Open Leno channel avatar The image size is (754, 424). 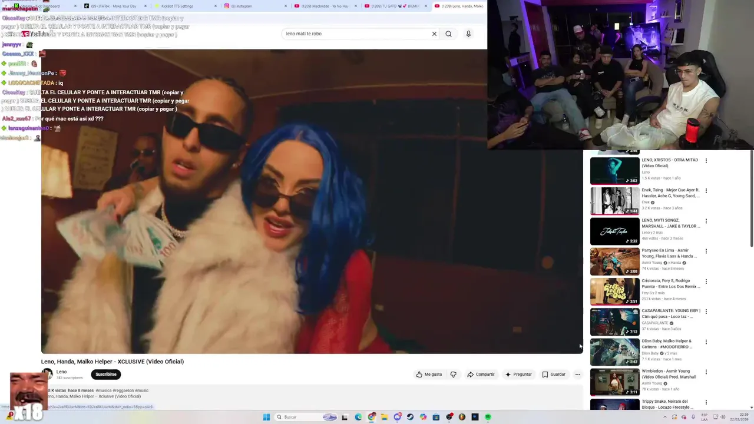click(47, 374)
